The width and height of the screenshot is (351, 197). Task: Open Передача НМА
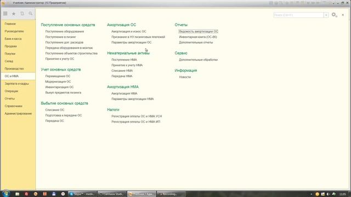[122, 76]
